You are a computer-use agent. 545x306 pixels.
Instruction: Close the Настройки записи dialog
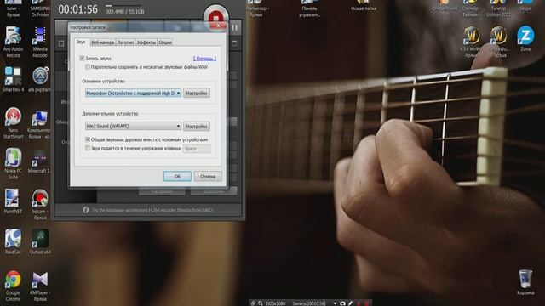[218, 25]
